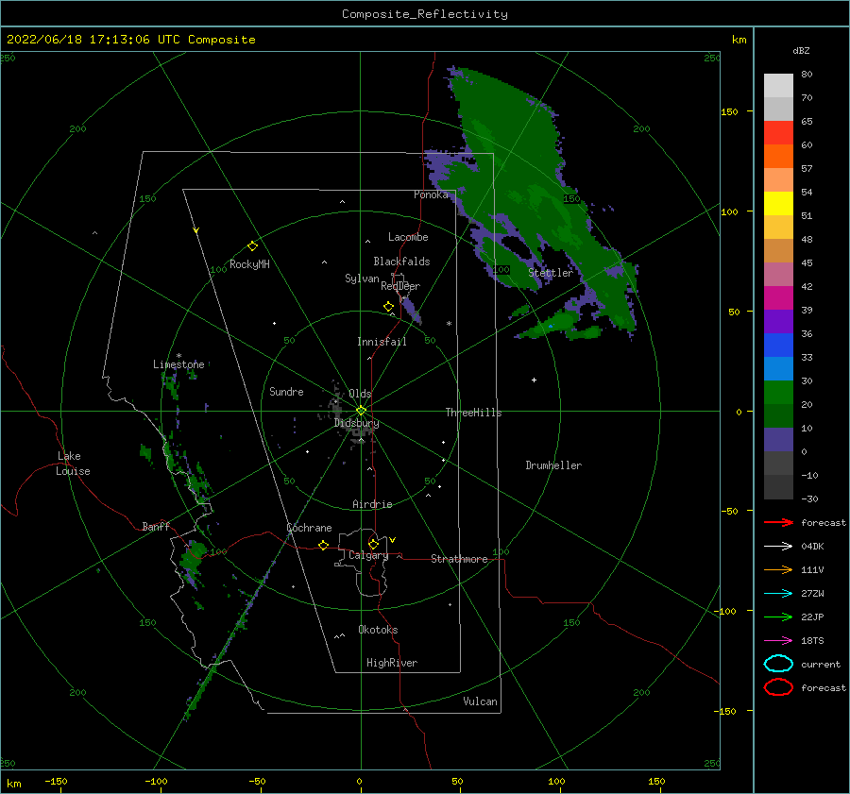Click the red forecast arrow in legend
The image size is (850, 794).
[778, 522]
